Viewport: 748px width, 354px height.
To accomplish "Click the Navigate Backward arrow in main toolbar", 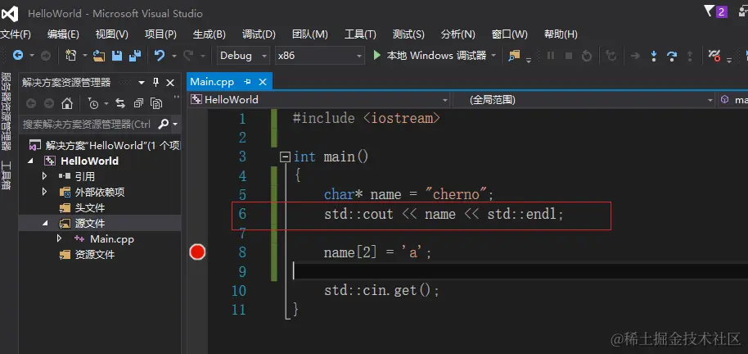I will tap(18, 56).
